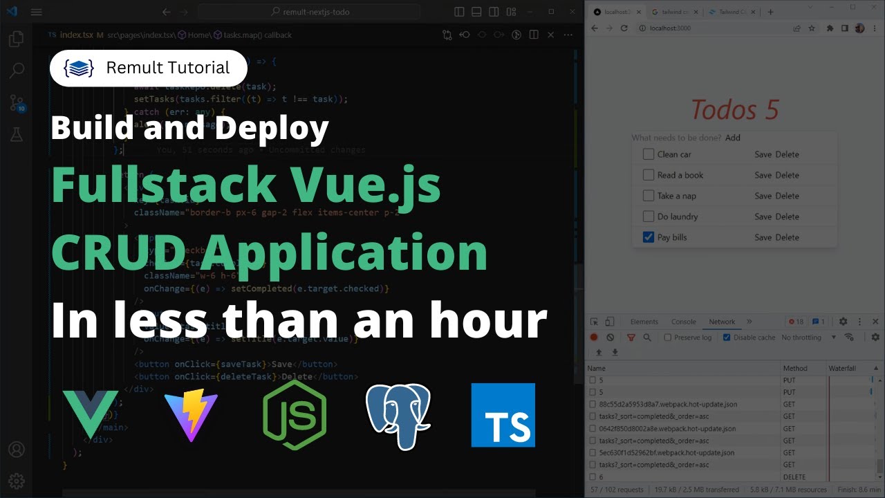Open the Testing flask view in VS Code
This screenshot has width=885, height=498.
(17, 135)
